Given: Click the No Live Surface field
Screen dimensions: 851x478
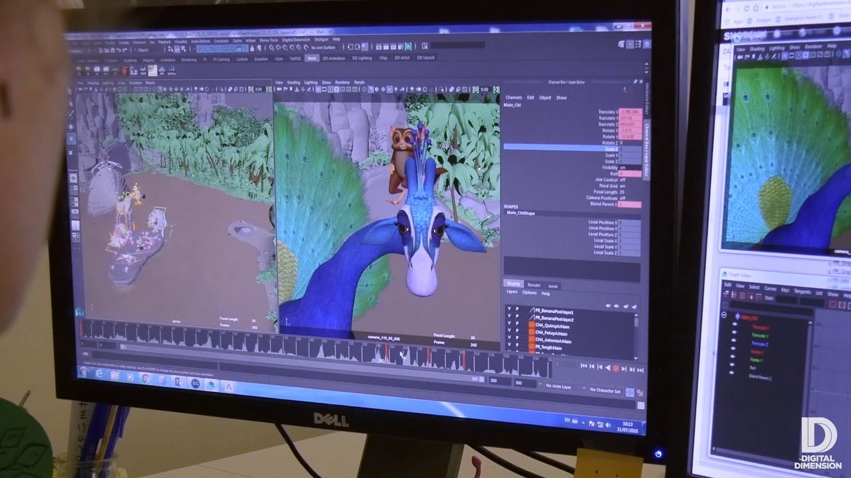Looking at the screenshot, I should coord(323,48).
